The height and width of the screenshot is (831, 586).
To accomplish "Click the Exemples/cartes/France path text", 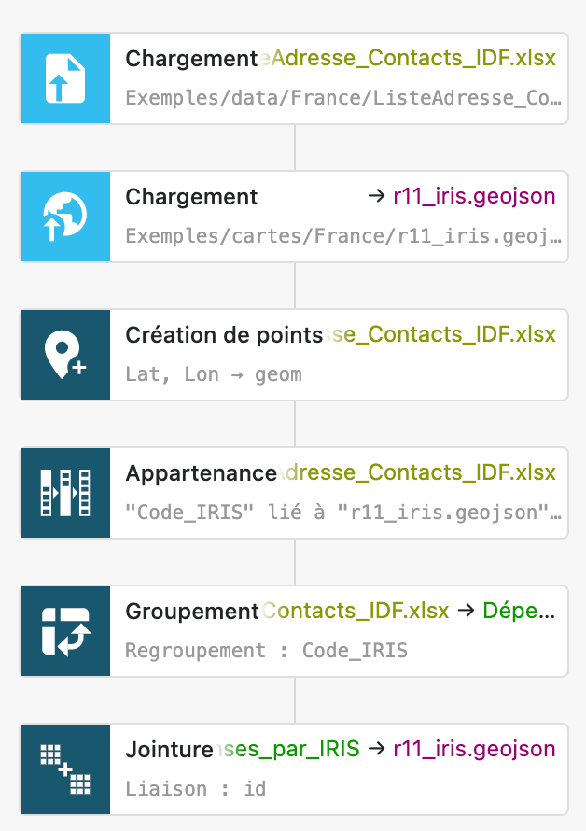I will point(343,236).
